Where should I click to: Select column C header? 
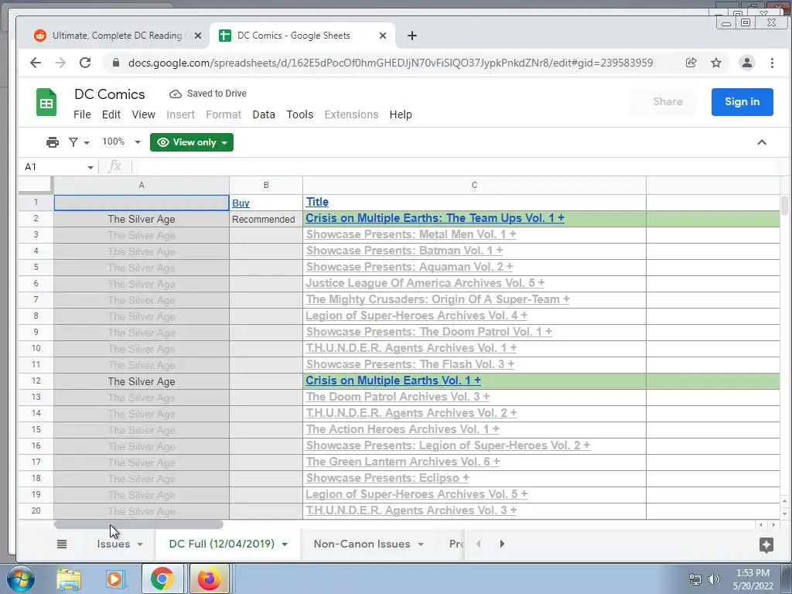coord(474,186)
